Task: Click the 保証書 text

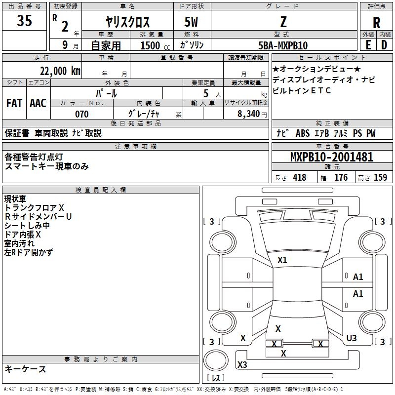Action: pyautogui.click(x=17, y=133)
